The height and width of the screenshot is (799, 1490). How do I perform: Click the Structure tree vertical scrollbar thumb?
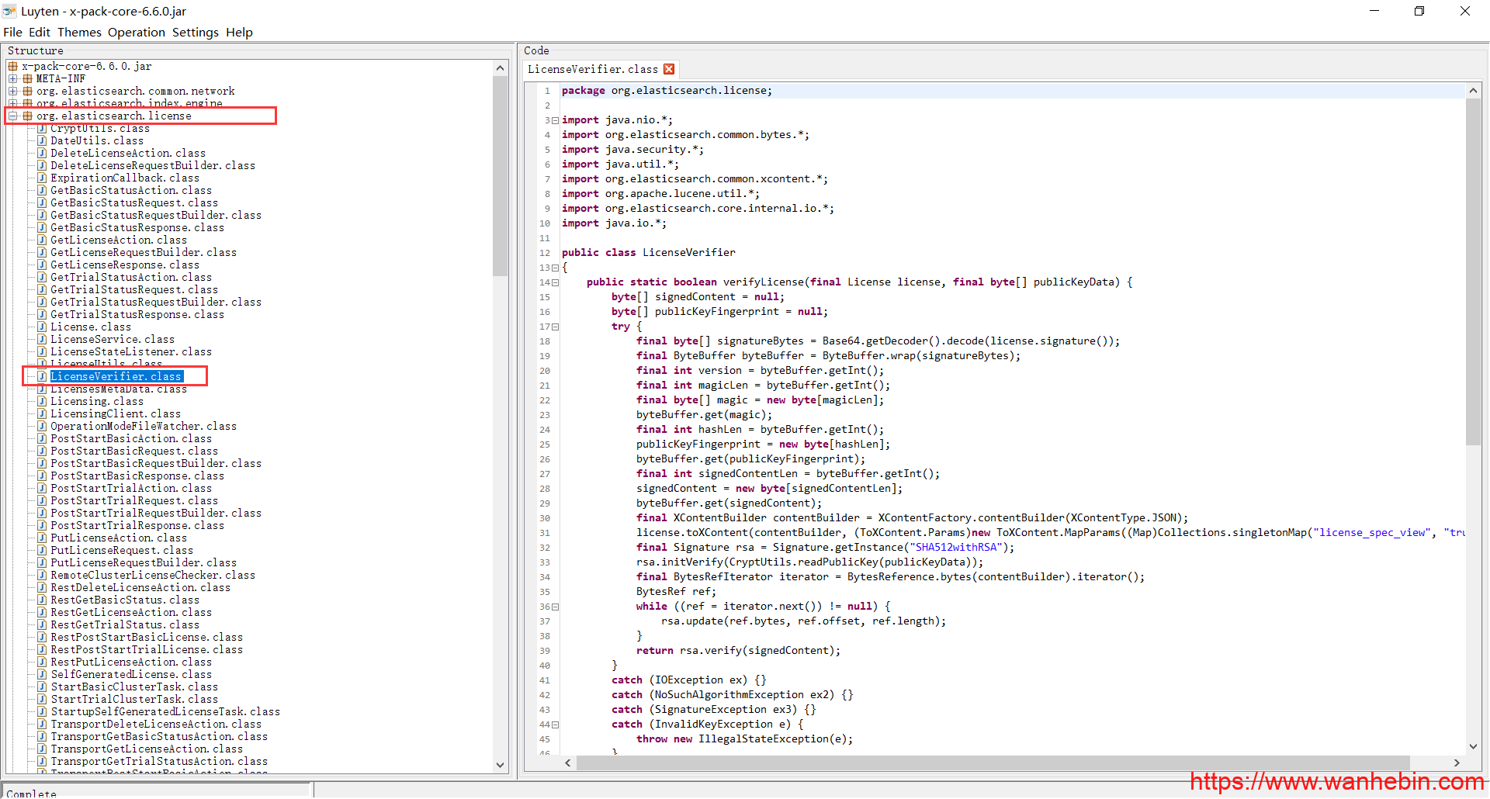point(501,176)
